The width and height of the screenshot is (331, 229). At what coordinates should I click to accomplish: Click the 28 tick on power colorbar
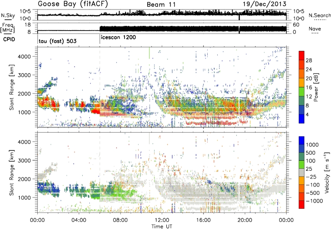[x=309, y=60]
